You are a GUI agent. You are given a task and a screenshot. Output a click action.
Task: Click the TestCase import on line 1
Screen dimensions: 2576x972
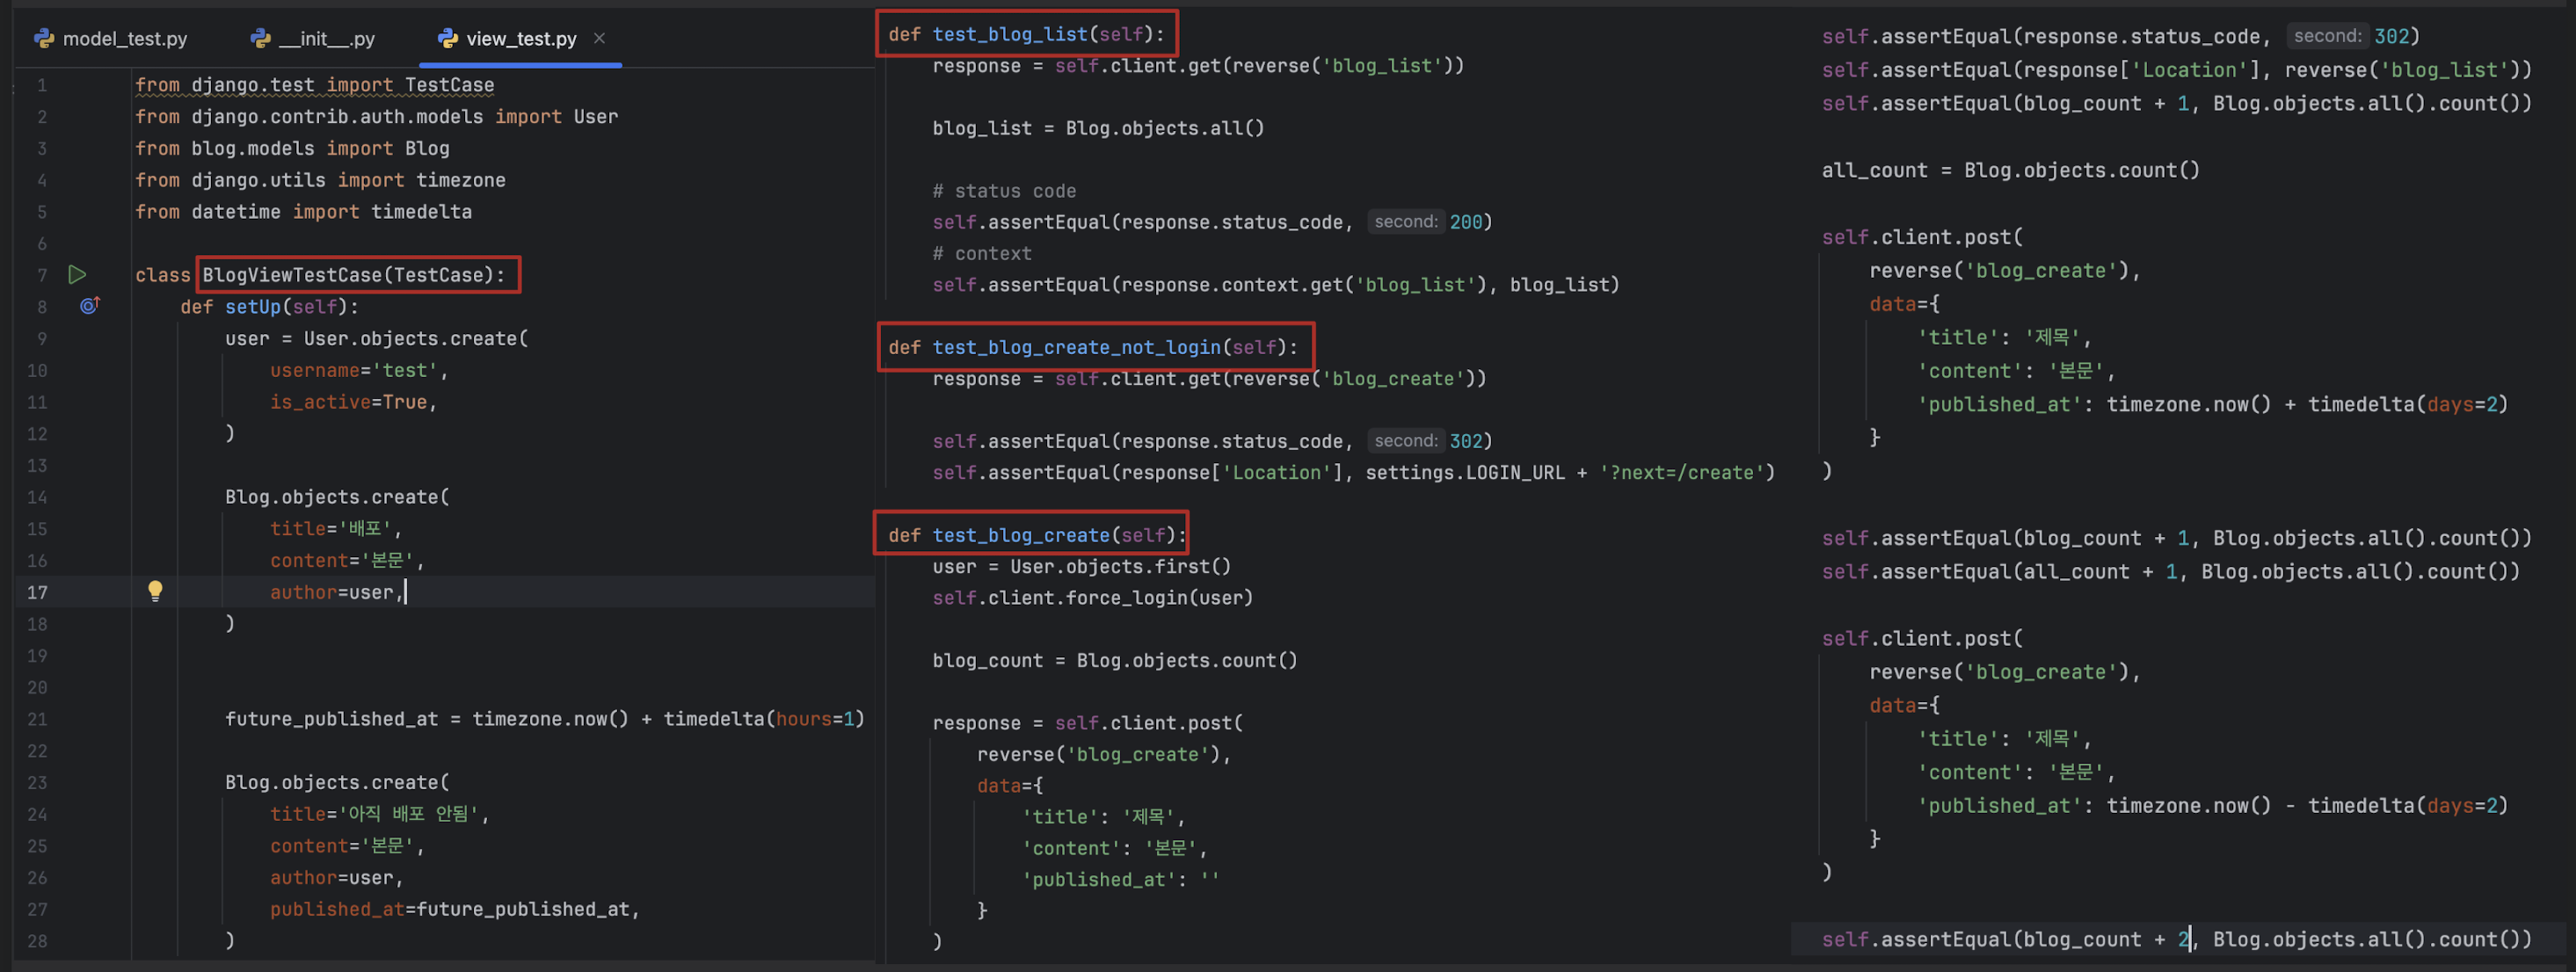click(x=449, y=85)
